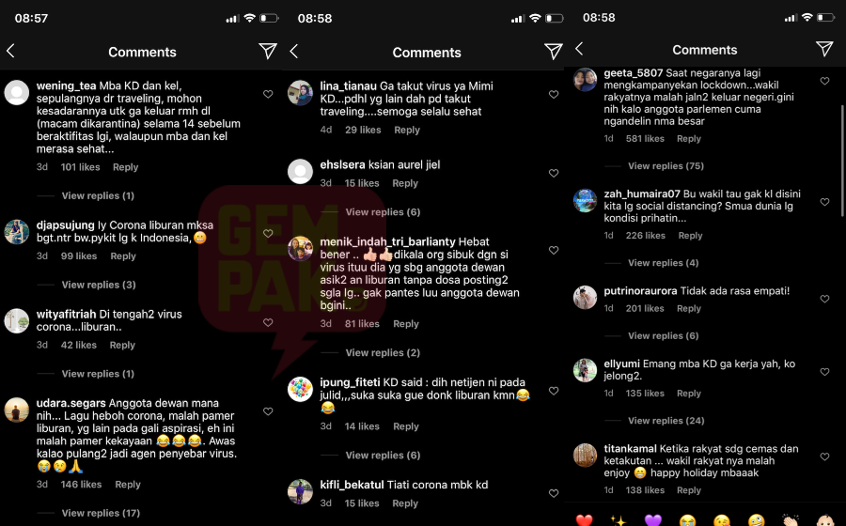Heart menik_indah_tri_barlianty's comment
Image resolution: width=846 pixels, height=526 pixels.
point(553,250)
